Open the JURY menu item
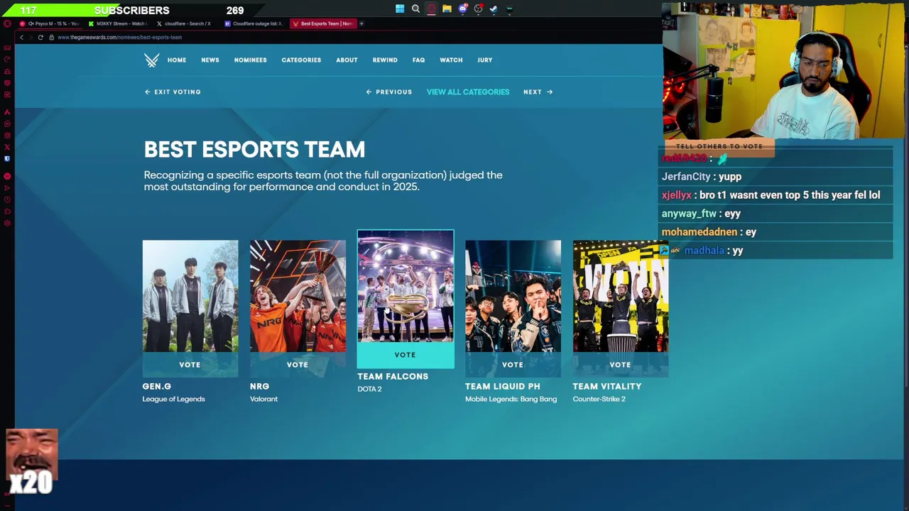 click(485, 60)
